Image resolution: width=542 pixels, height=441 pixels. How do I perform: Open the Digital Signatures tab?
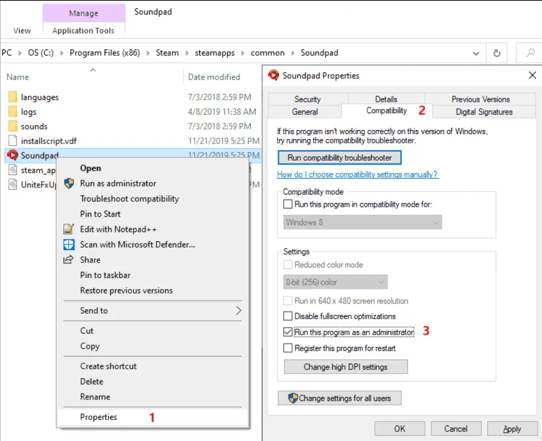(x=484, y=112)
